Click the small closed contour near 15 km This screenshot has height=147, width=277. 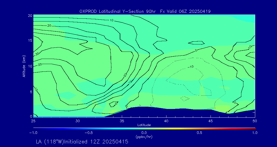pyautogui.click(x=196, y=43)
